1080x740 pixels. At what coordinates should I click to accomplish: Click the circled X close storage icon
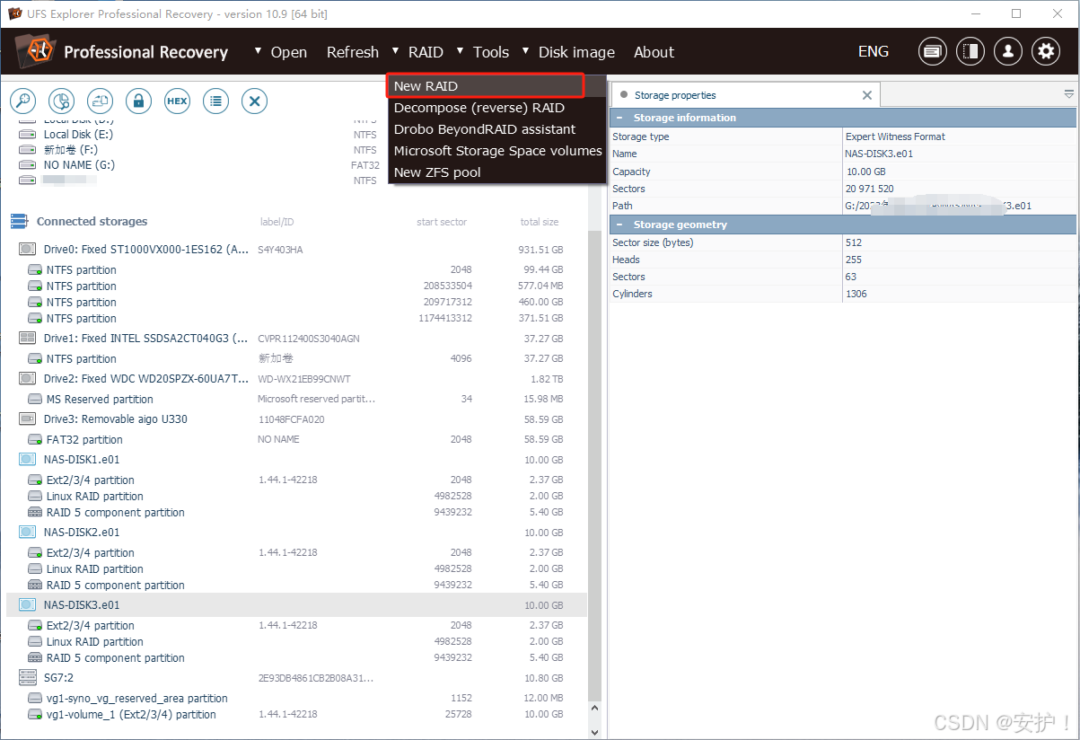pyautogui.click(x=254, y=101)
